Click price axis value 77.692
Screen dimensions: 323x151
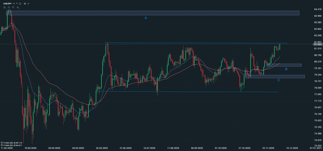pyautogui.click(x=318, y=94)
